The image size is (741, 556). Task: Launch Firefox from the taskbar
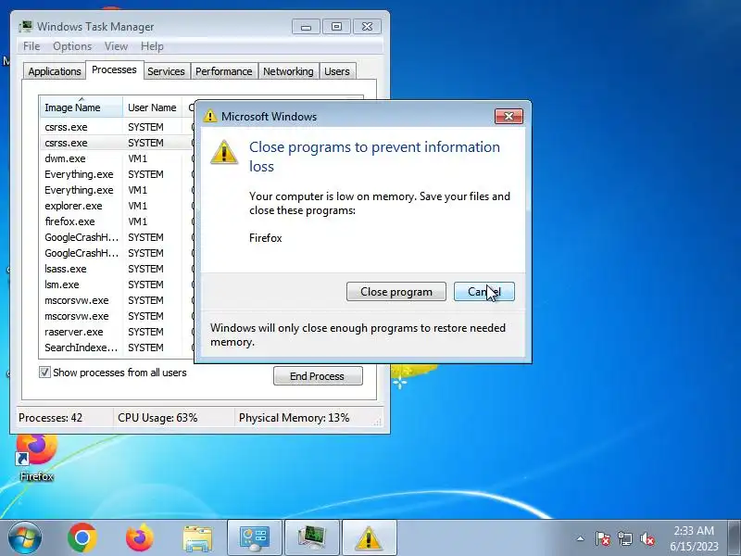coord(140,537)
